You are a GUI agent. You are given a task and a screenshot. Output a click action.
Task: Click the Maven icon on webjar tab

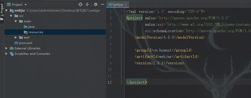110,4
